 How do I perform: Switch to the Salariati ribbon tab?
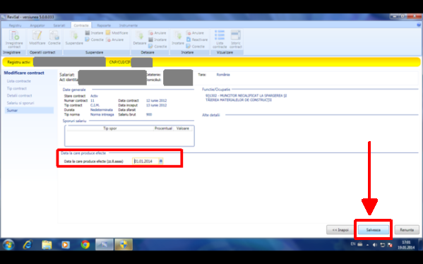pyautogui.click(x=59, y=25)
